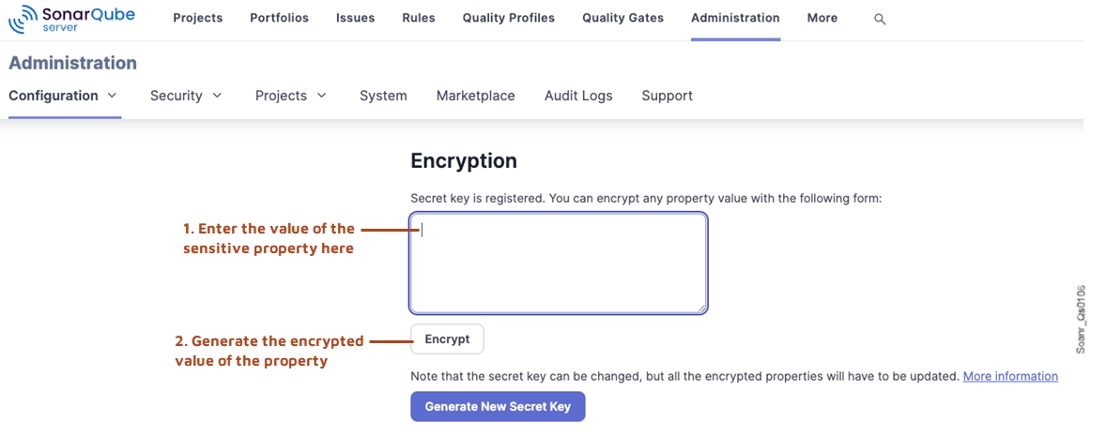Click into the property value text area
This screenshot has height=436, width=1106.
(558, 263)
